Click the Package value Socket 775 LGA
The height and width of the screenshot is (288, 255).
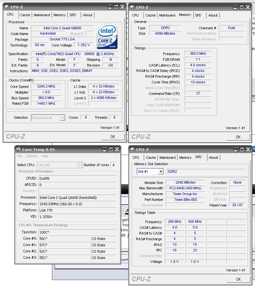pos(62,39)
